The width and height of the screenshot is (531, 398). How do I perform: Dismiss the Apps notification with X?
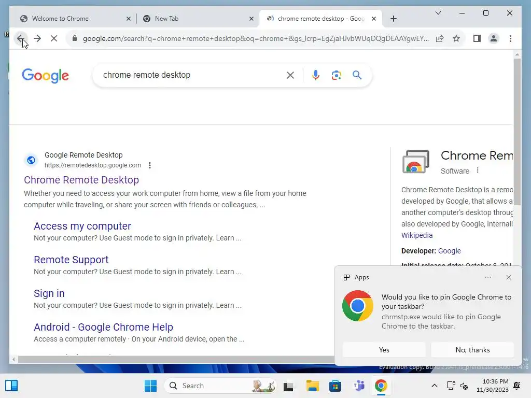(x=509, y=277)
